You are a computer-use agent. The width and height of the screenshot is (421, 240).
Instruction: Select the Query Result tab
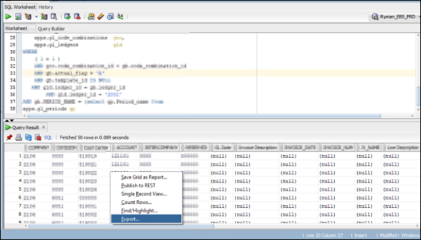[x=26, y=128]
